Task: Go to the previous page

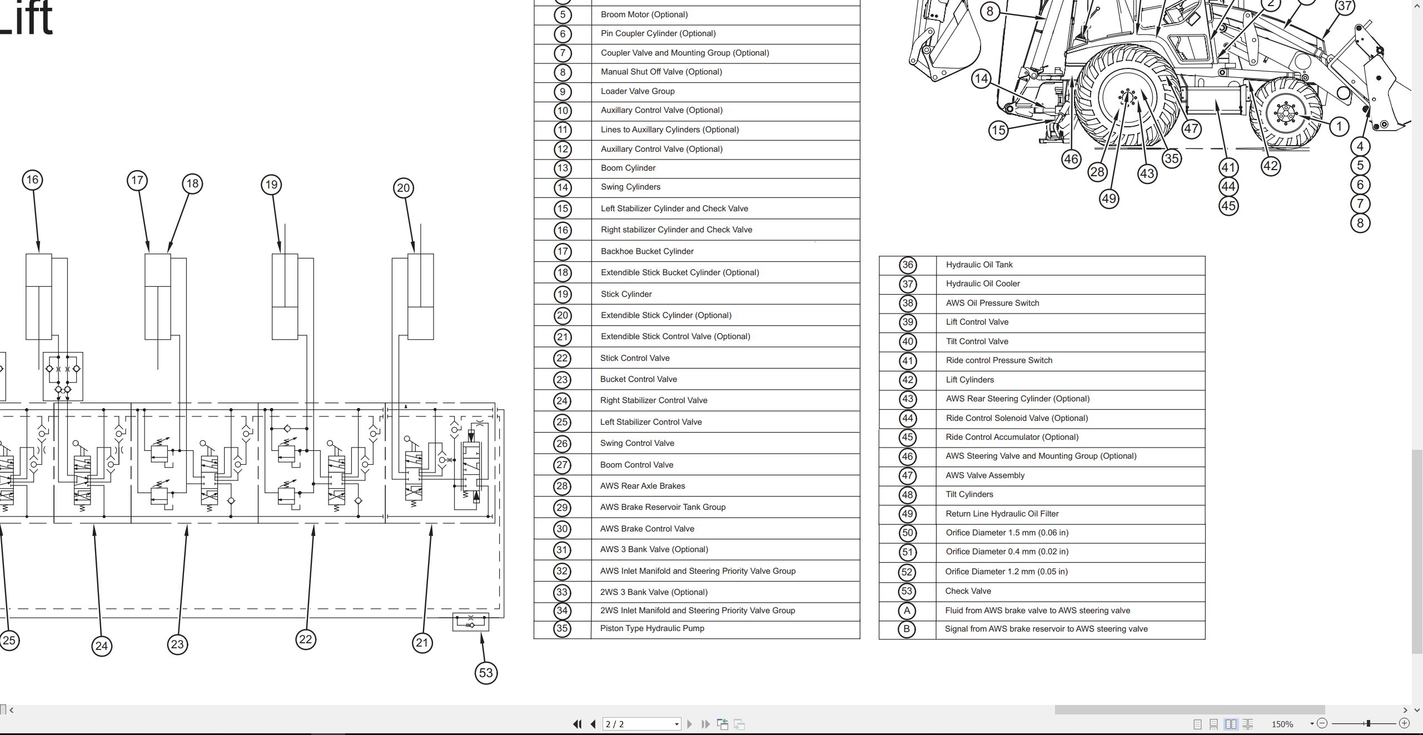Action: (593, 724)
